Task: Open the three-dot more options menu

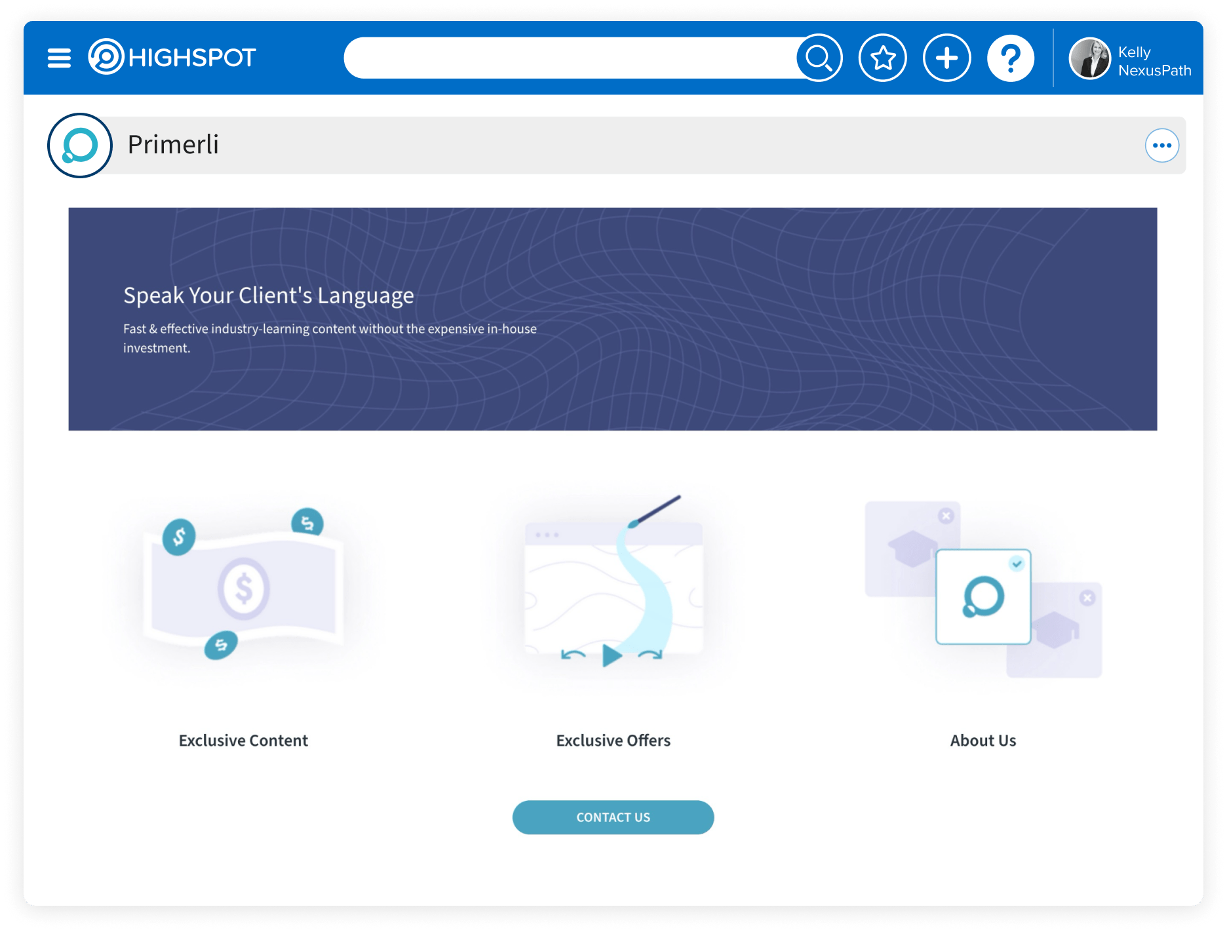Action: click(1161, 146)
